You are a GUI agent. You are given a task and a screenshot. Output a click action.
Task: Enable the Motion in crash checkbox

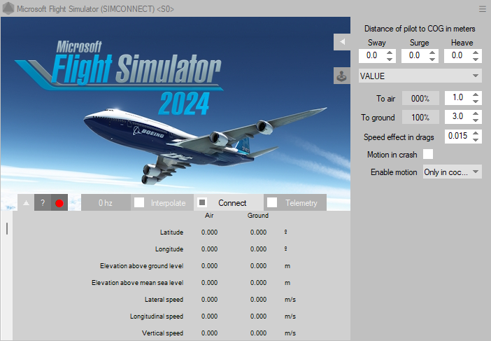428,154
